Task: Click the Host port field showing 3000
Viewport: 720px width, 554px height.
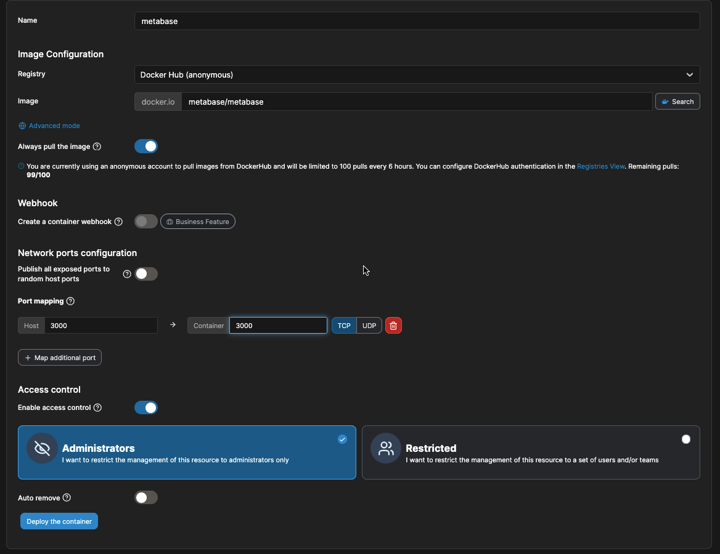Action: [101, 326]
